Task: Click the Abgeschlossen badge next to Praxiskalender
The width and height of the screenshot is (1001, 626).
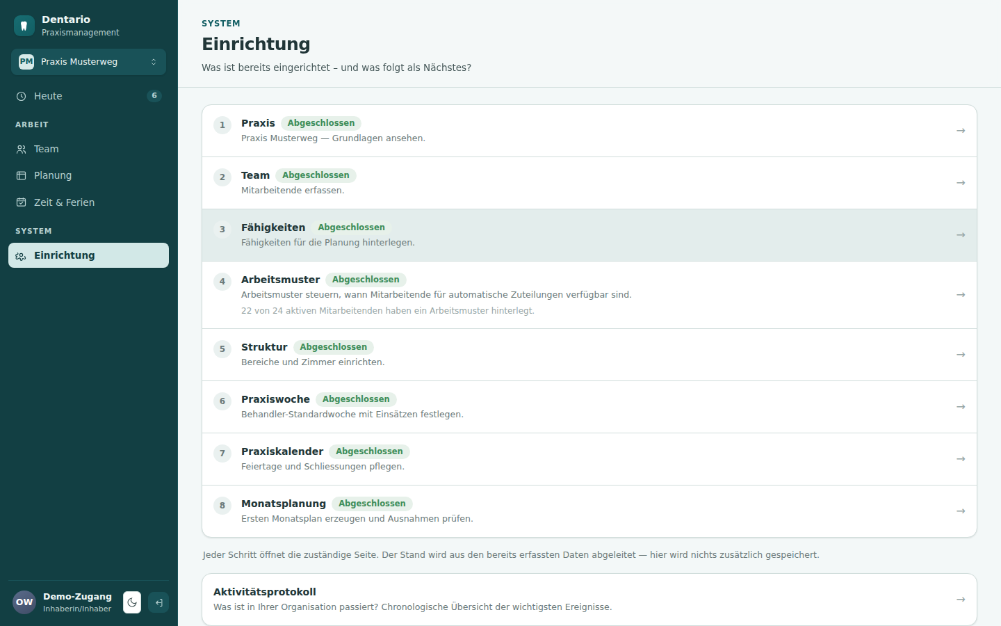Action: coord(369,451)
